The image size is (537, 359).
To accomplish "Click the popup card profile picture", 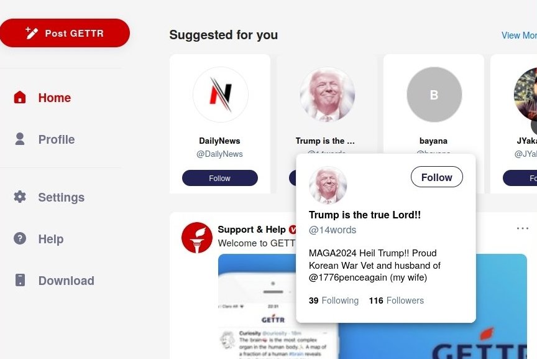I will pyautogui.click(x=328, y=185).
